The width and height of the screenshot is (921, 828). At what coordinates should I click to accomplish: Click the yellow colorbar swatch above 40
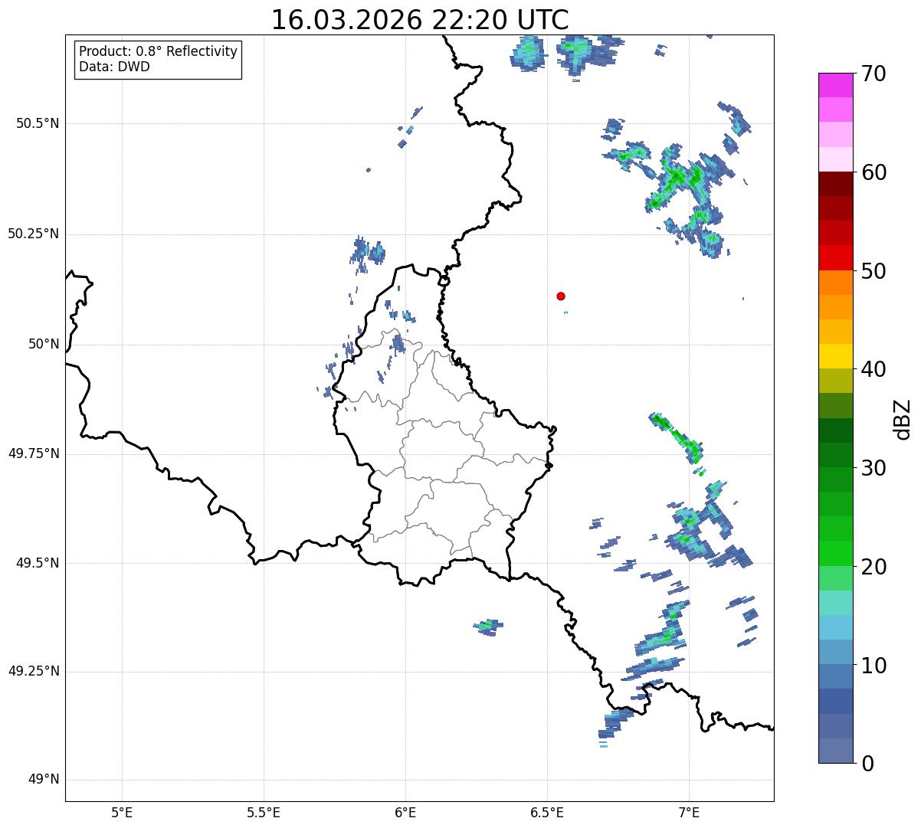[835, 356]
